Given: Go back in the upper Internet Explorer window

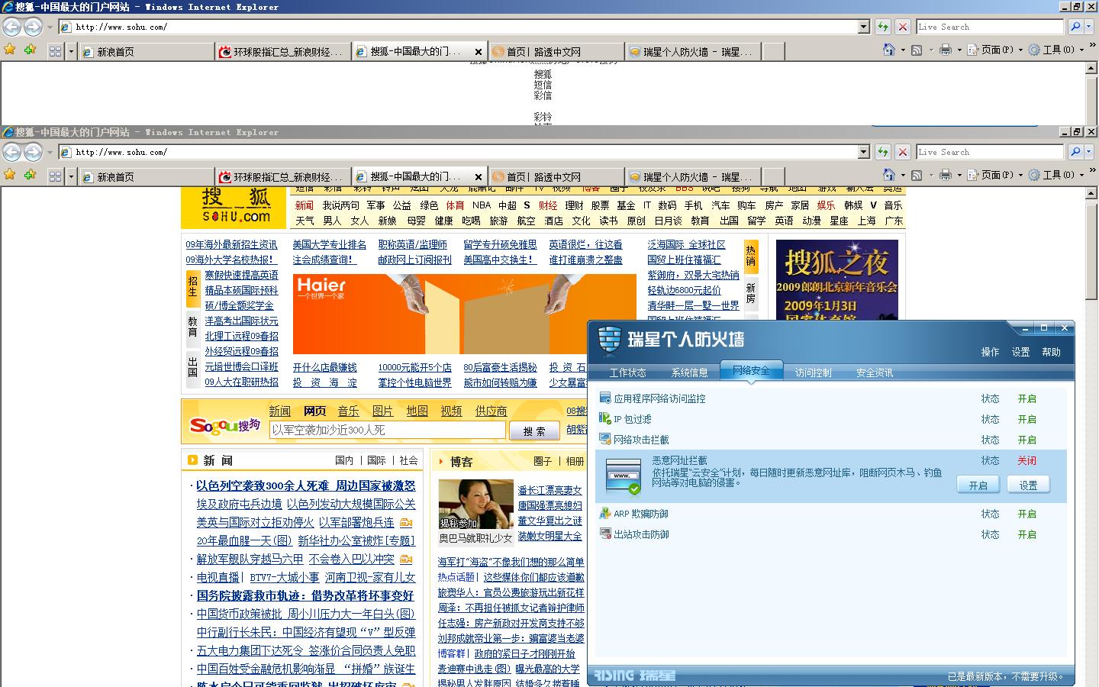Looking at the screenshot, I should (x=11, y=27).
